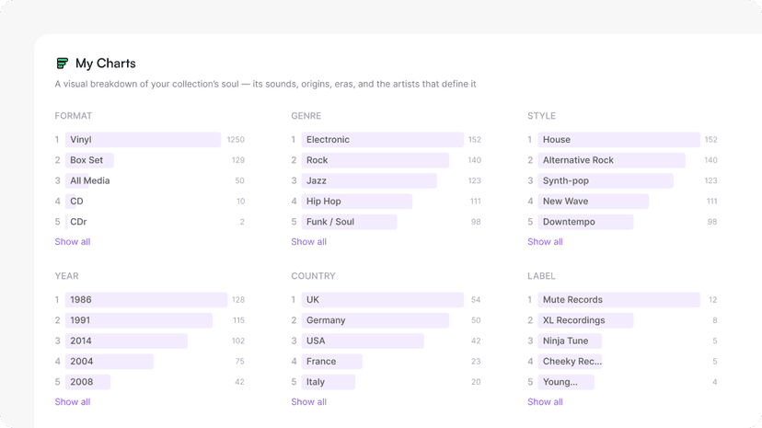762x428 pixels.
Task: Select the All Media format row
Action: click(150, 180)
